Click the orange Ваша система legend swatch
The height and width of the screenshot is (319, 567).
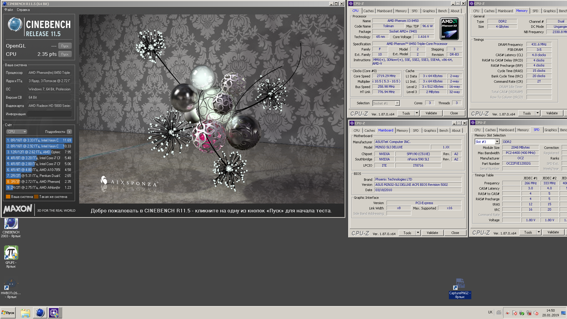pyautogui.click(x=8, y=197)
